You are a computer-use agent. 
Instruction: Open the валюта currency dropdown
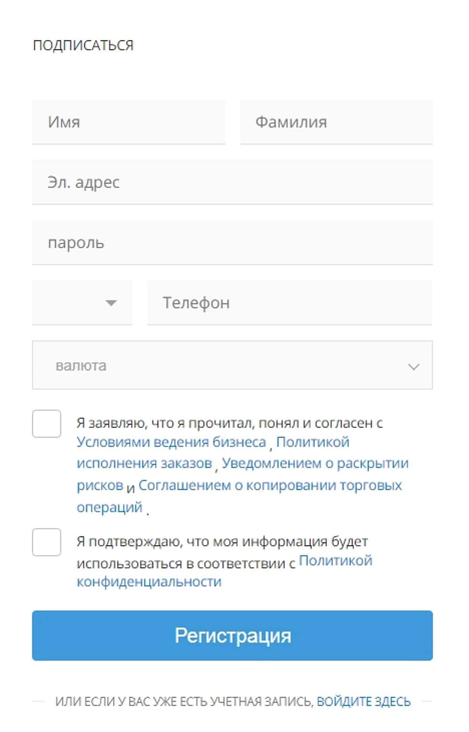(x=232, y=366)
